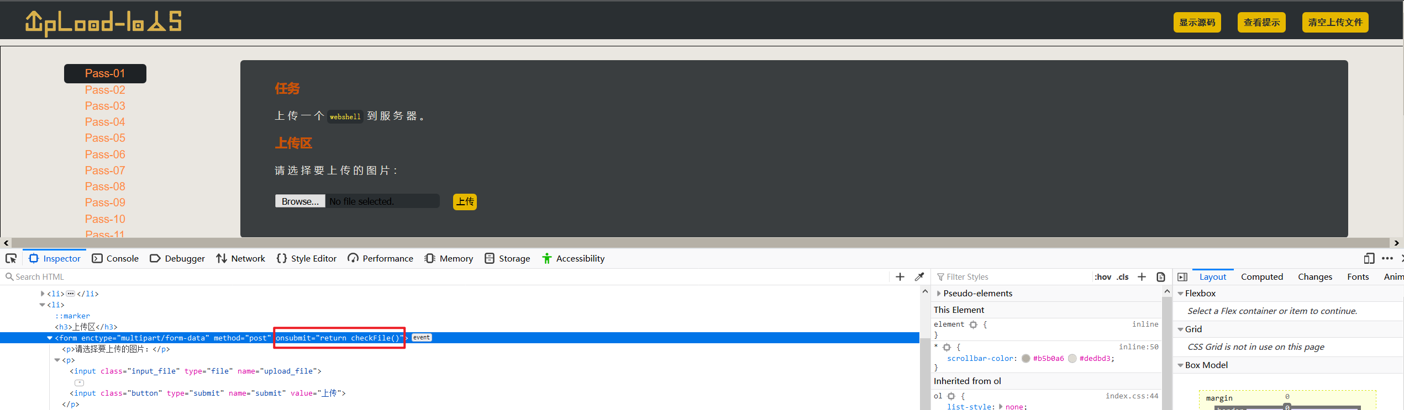The image size is (1404, 410).
Task: Click markup panel scroll-up arrow
Action: coord(925,291)
